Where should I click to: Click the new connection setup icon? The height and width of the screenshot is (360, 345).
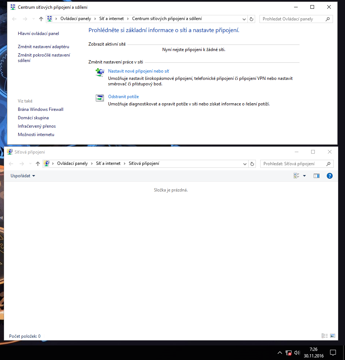click(x=100, y=73)
